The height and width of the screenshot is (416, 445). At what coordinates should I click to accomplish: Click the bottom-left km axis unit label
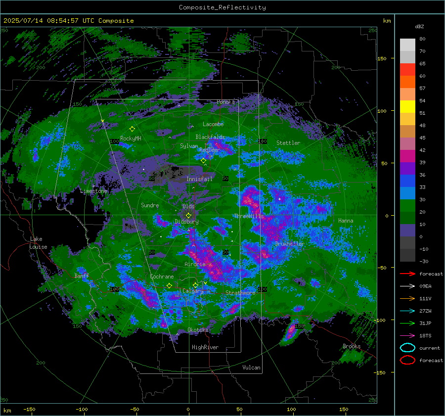tap(7, 411)
